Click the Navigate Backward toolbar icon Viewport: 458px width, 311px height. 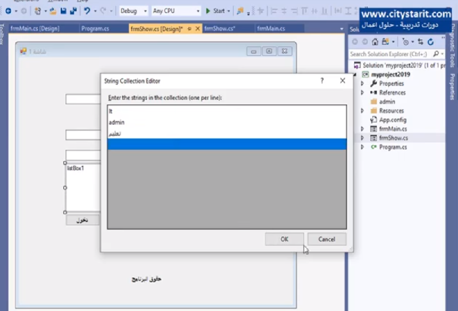8,11
